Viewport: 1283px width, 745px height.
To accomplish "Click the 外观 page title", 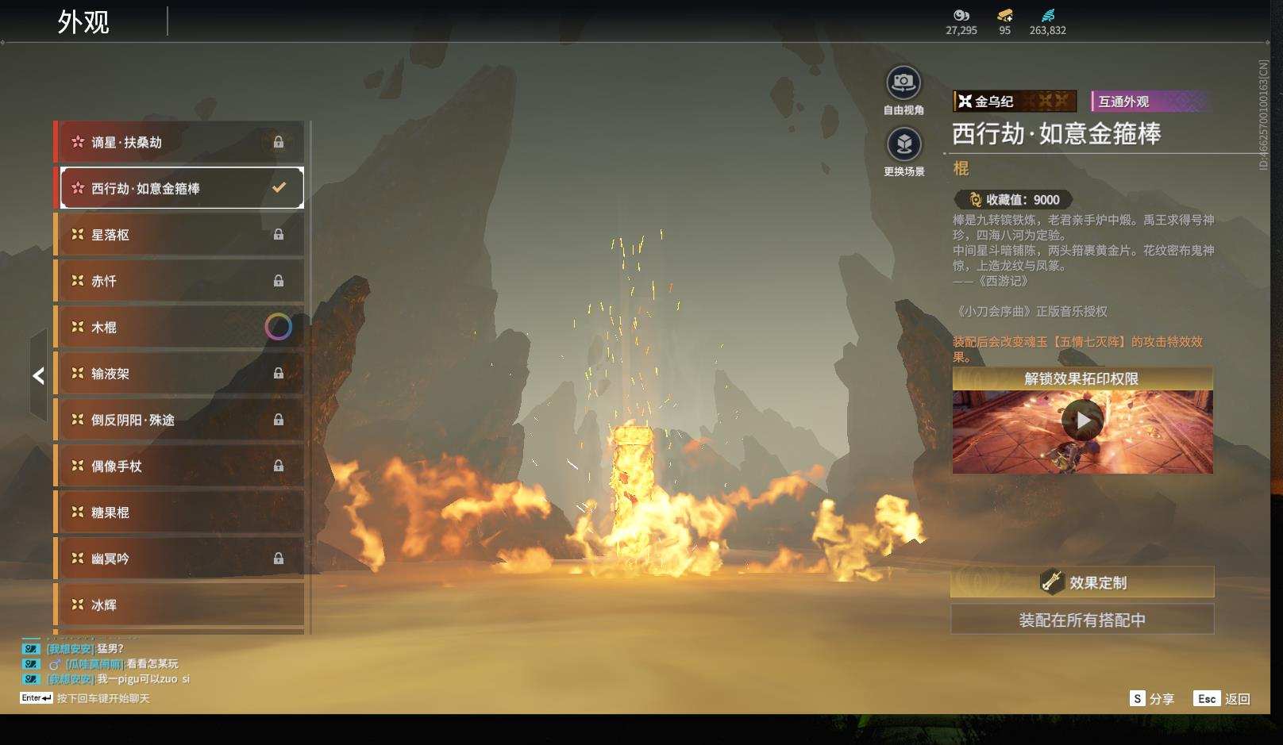I will [83, 22].
